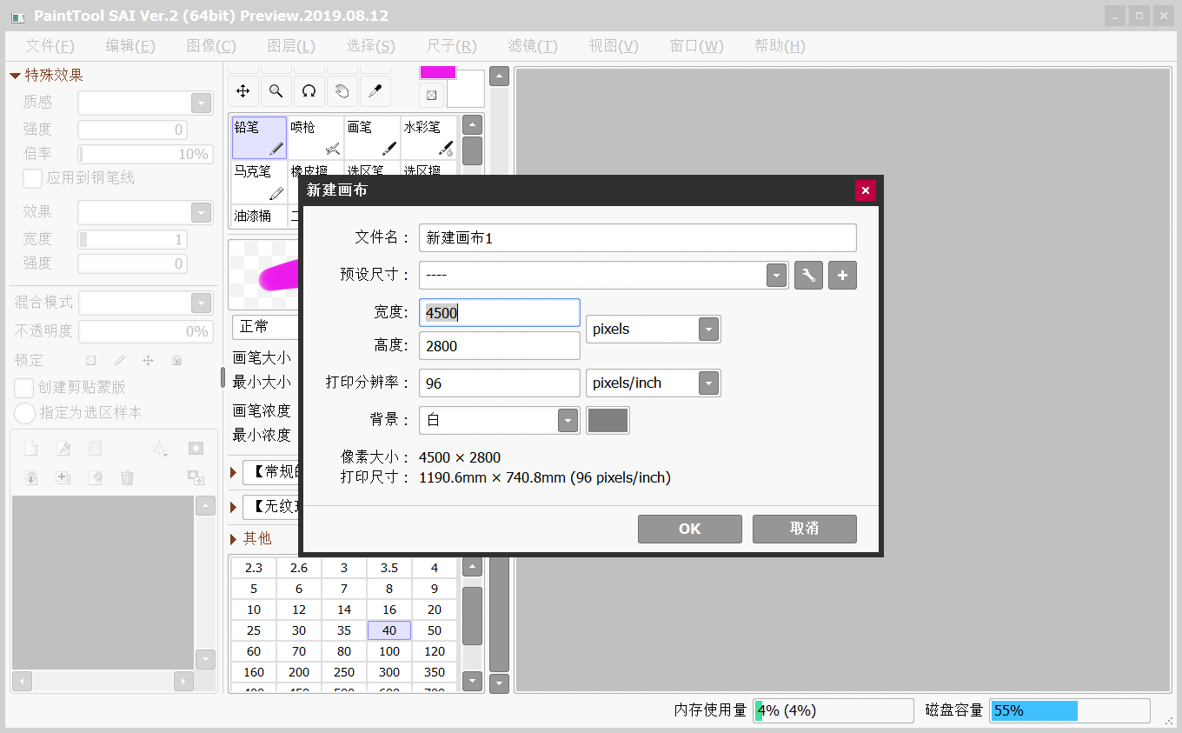The width and height of the screenshot is (1182, 733).
Task: Select brush size 100
Action: coord(389,651)
